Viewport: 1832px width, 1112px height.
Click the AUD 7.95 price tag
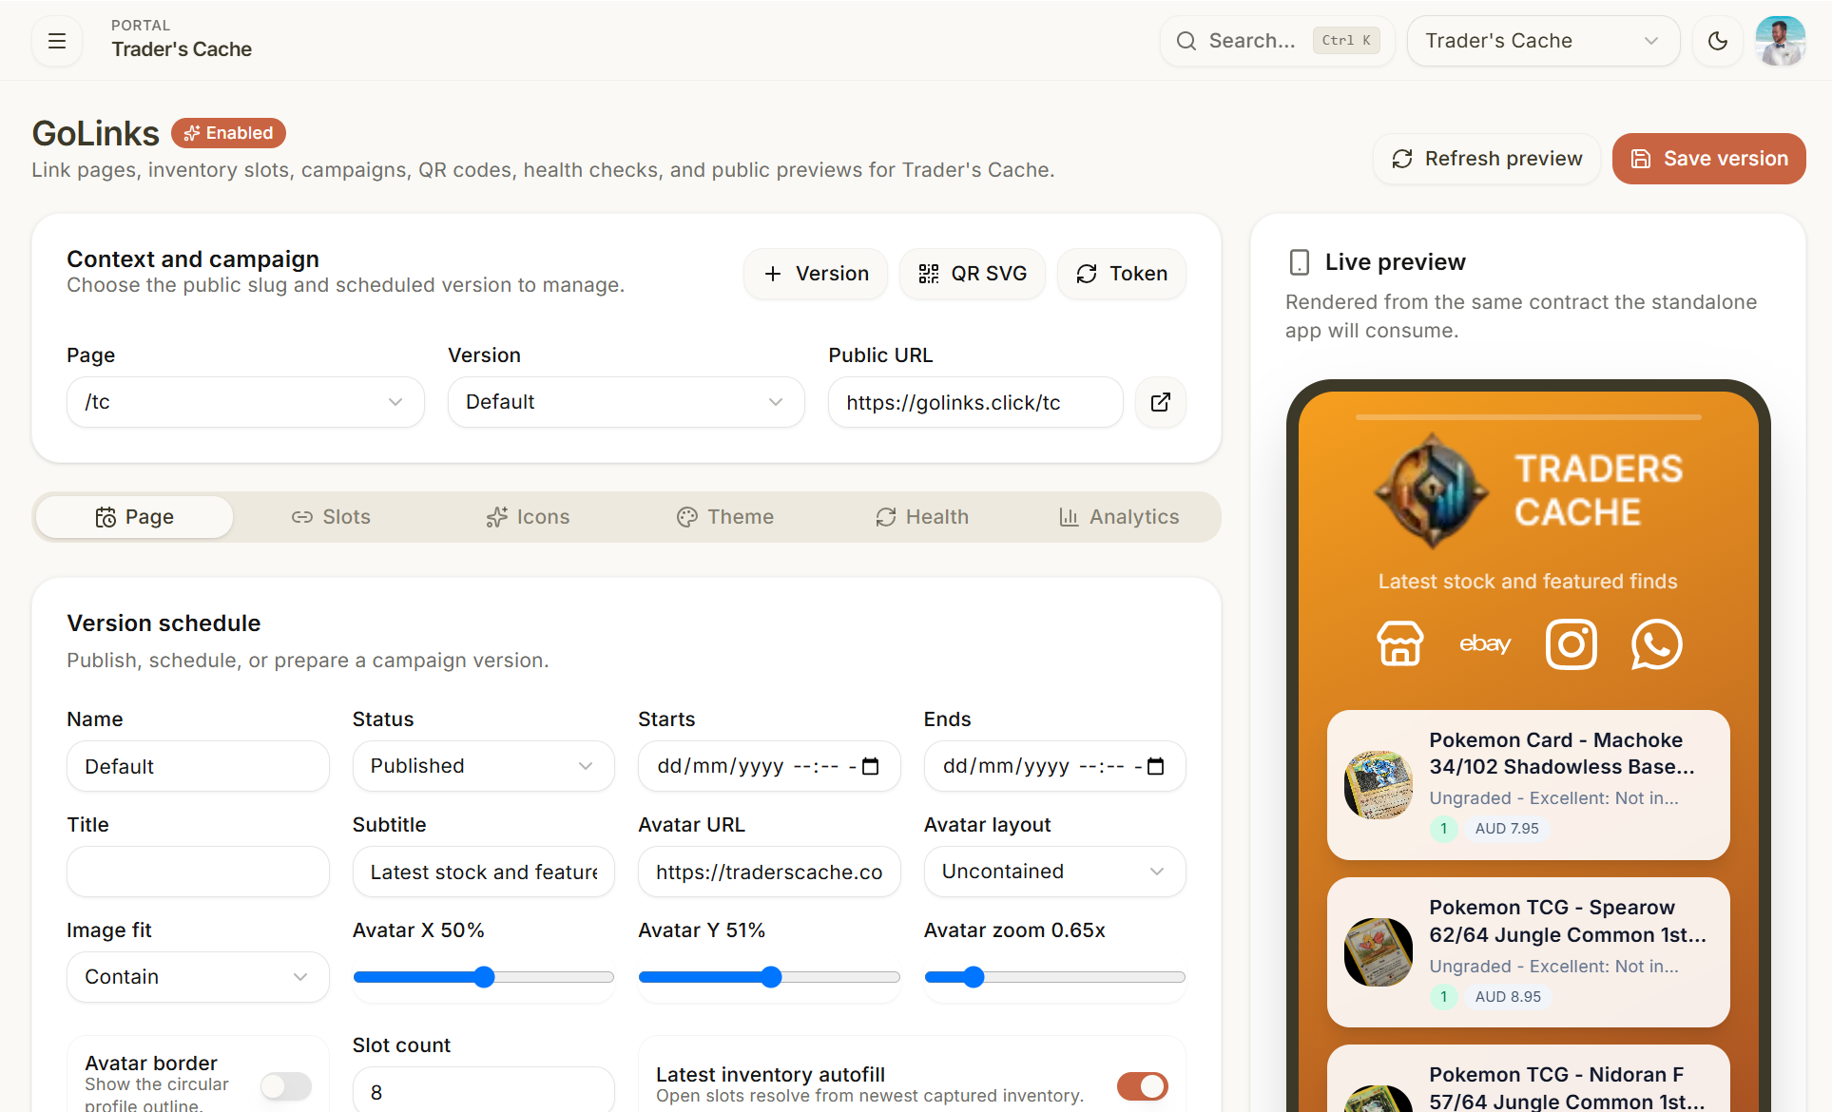point(1506,829)
